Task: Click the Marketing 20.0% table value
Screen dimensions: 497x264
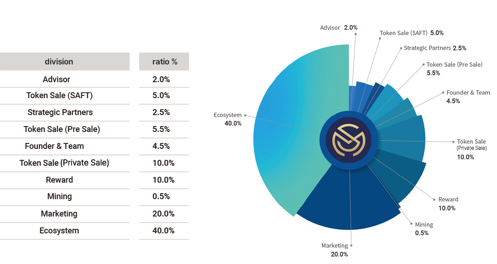Action: point(163,214)
